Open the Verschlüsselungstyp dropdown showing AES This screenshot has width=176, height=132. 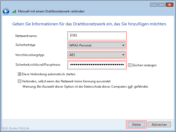coord(97,55)
